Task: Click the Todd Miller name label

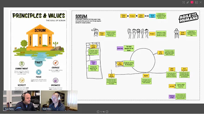Action: pyautogui.click(x=47, y=109)
